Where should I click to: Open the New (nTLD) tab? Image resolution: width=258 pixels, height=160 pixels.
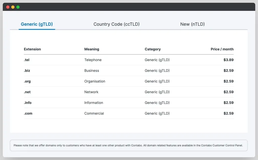pos(192,24)
